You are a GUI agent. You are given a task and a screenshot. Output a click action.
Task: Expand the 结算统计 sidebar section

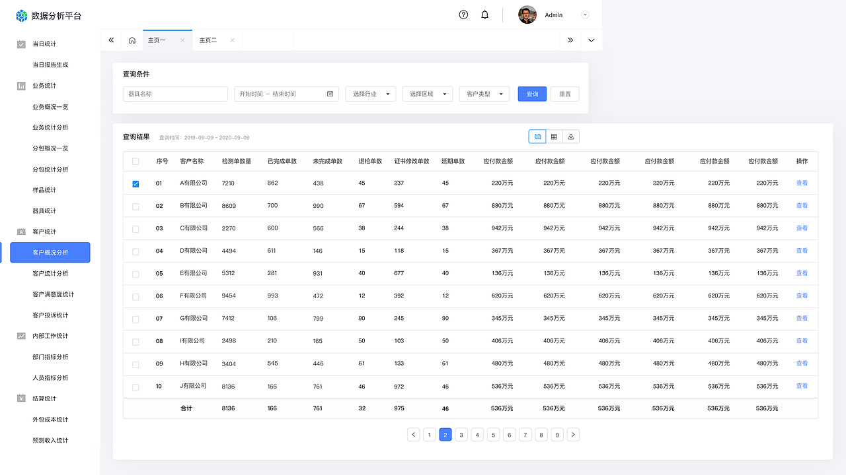click(44, 398)
